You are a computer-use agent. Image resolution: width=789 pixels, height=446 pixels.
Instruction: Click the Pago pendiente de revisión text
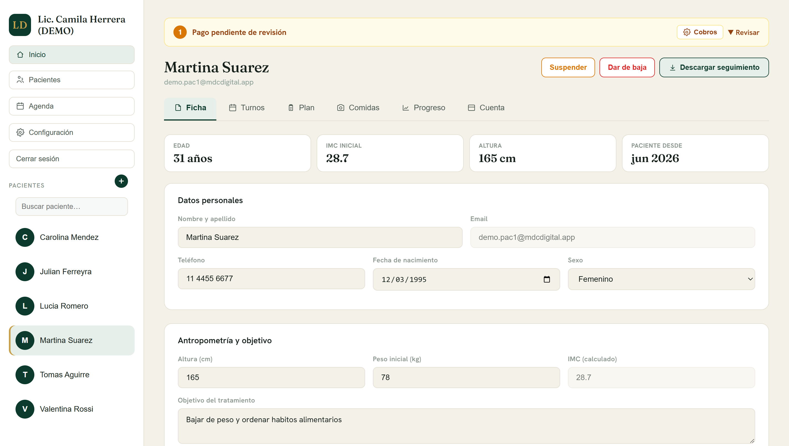coord(239,32)
